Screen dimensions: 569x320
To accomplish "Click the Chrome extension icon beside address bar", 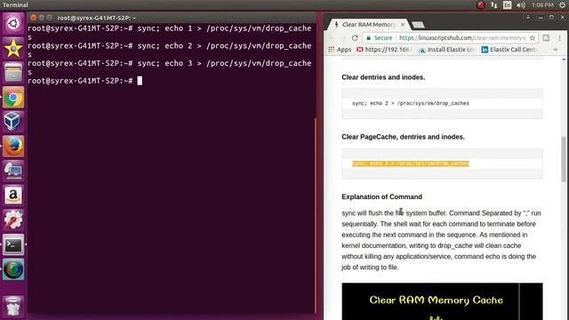I will (546, 37).
